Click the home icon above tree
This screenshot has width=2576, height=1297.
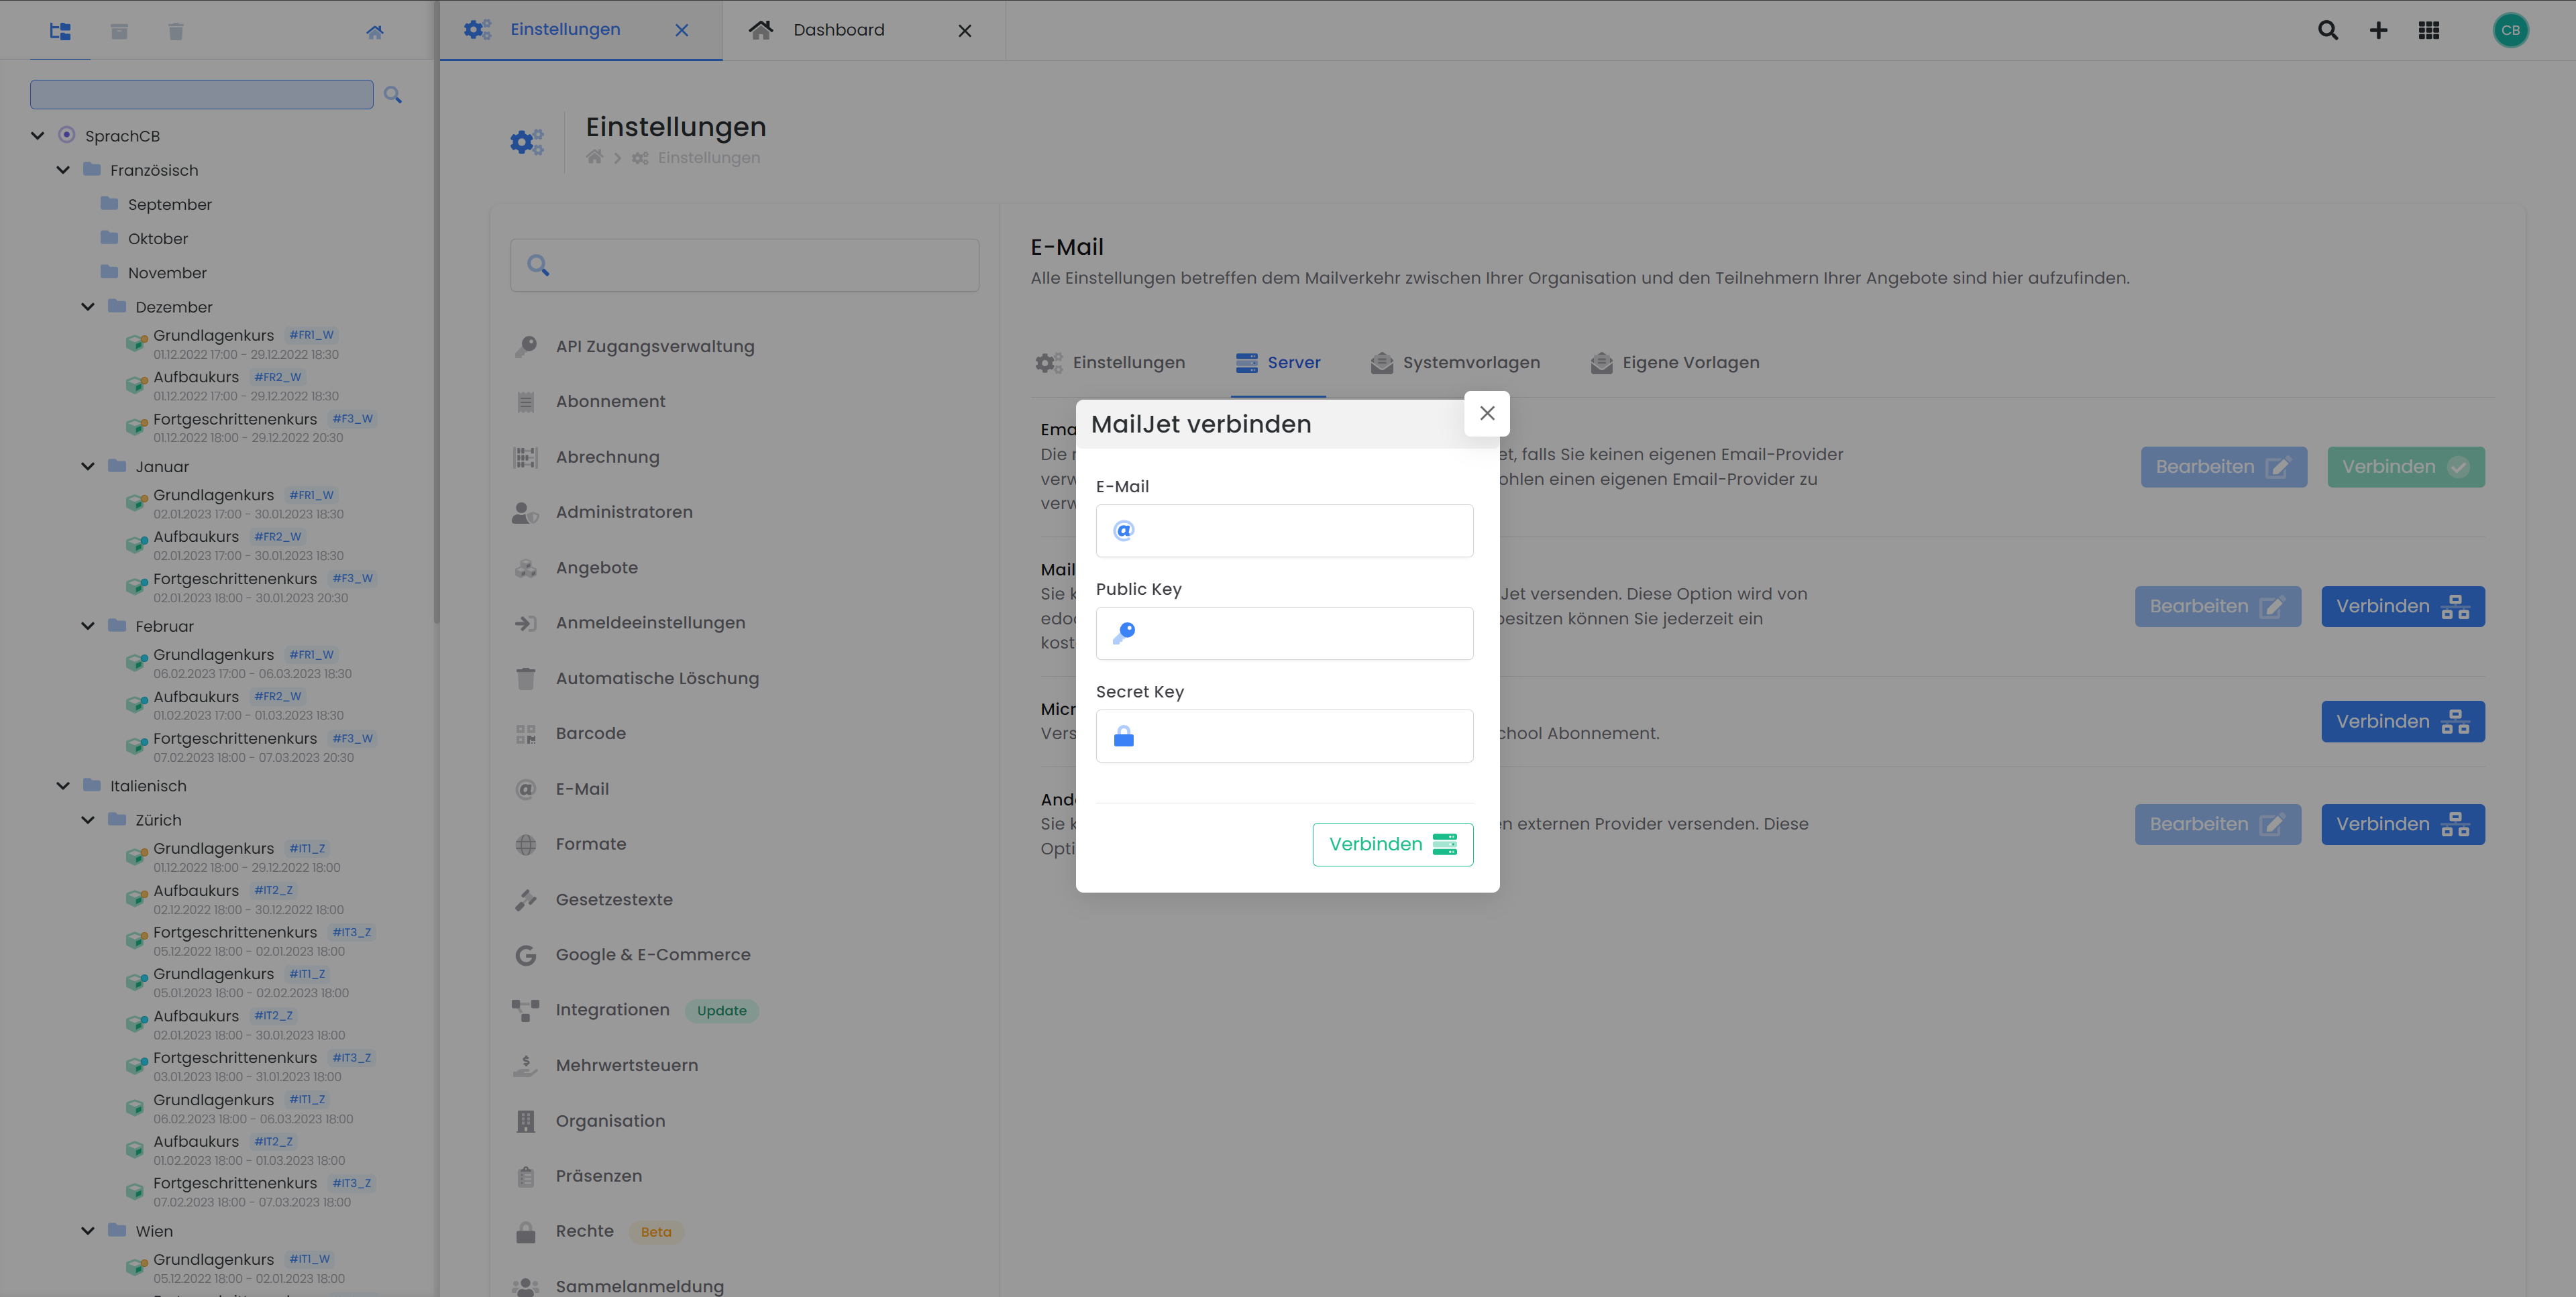pyautogui.click(x=375, y=32)
